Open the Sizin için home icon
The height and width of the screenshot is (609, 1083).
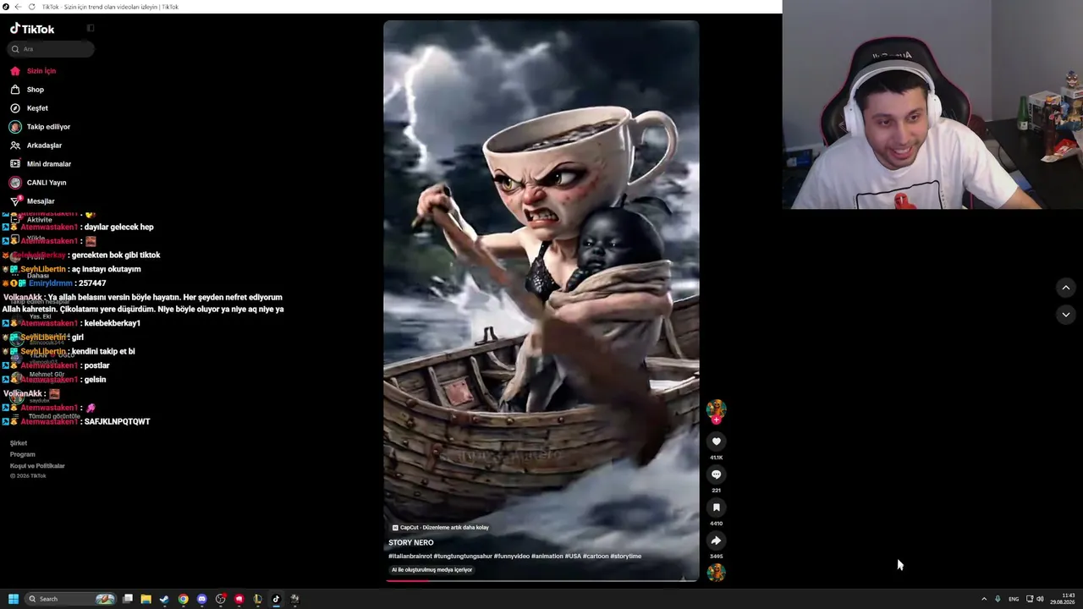[x=15, y=71]
